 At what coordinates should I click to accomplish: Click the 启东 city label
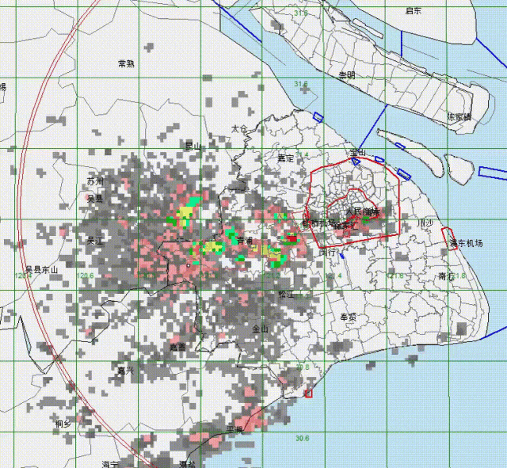[413, 11]
